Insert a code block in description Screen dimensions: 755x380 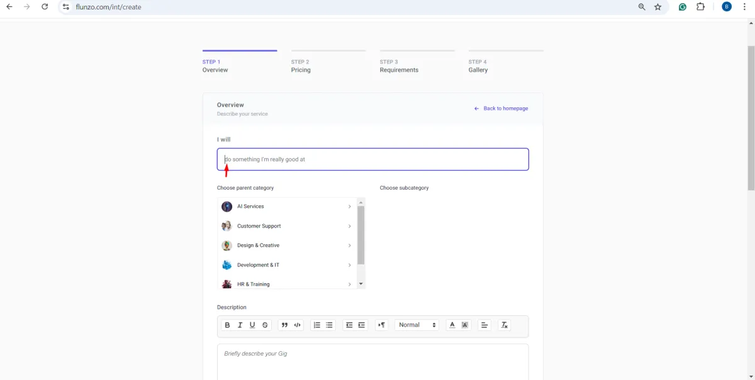click(298, 325)
